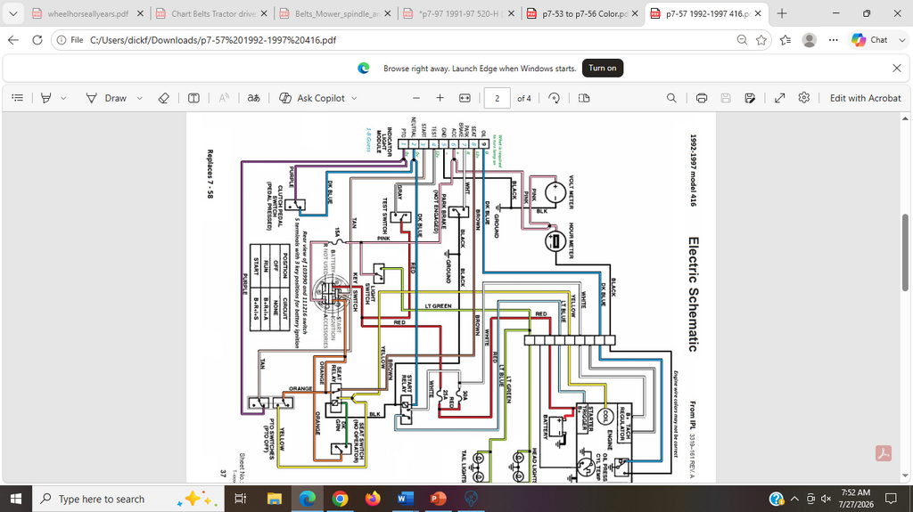
Task: Click Turn on startup boost
Action: pos(602,68)
